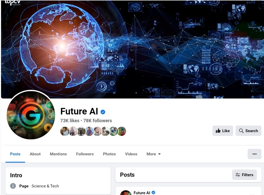Click the blue verified badge beside Future AI

click(x=103, y=112)
